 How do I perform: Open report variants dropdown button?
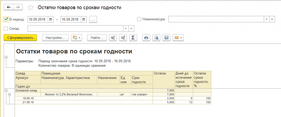[x=77, y=38]
